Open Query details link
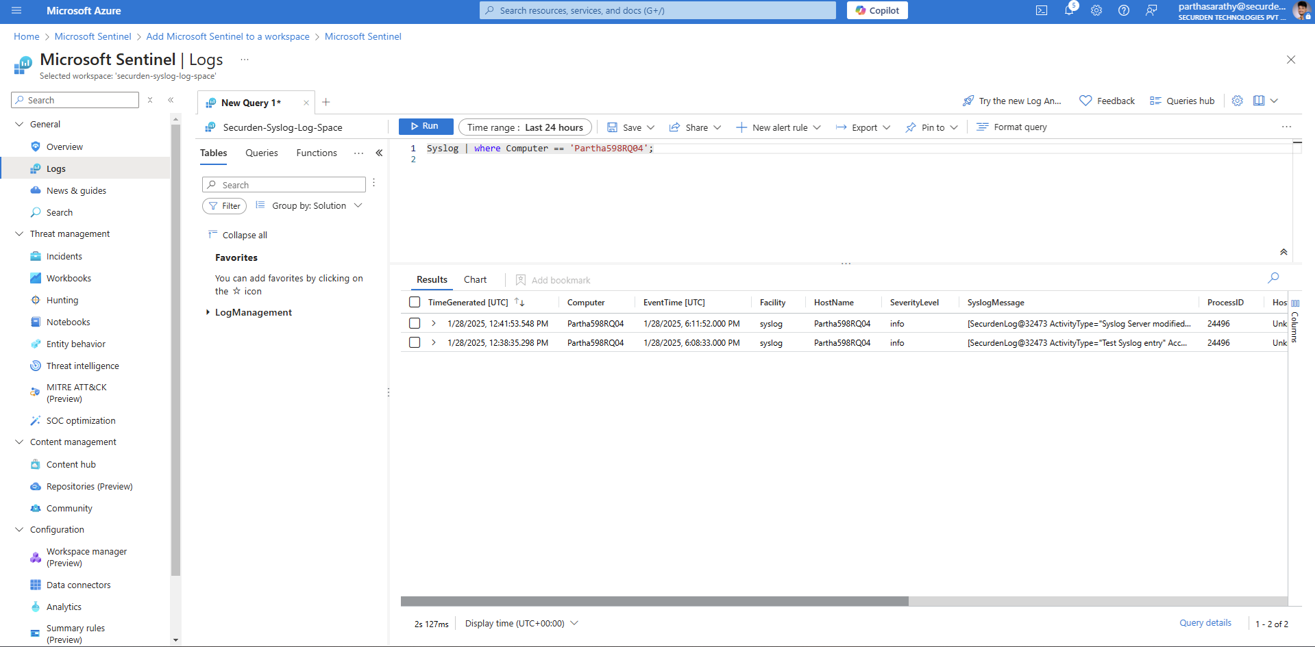This screenshot has width=1315, height=647. pyautogui.click(x=1205, y=622)
